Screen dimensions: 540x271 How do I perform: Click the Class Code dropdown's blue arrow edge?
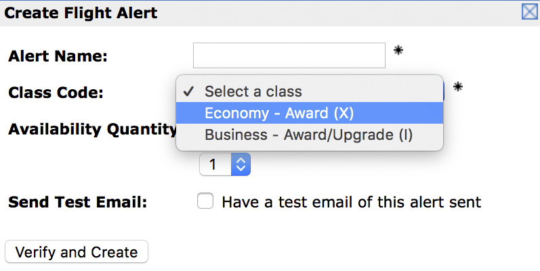coord(444,91)
